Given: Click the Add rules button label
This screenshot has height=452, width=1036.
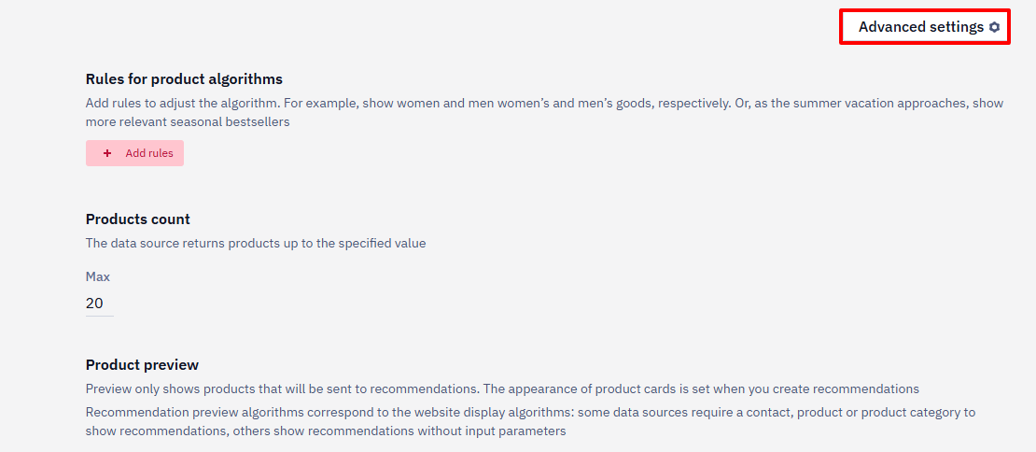Looking at the screenshot, I should [x=149, y=153].
